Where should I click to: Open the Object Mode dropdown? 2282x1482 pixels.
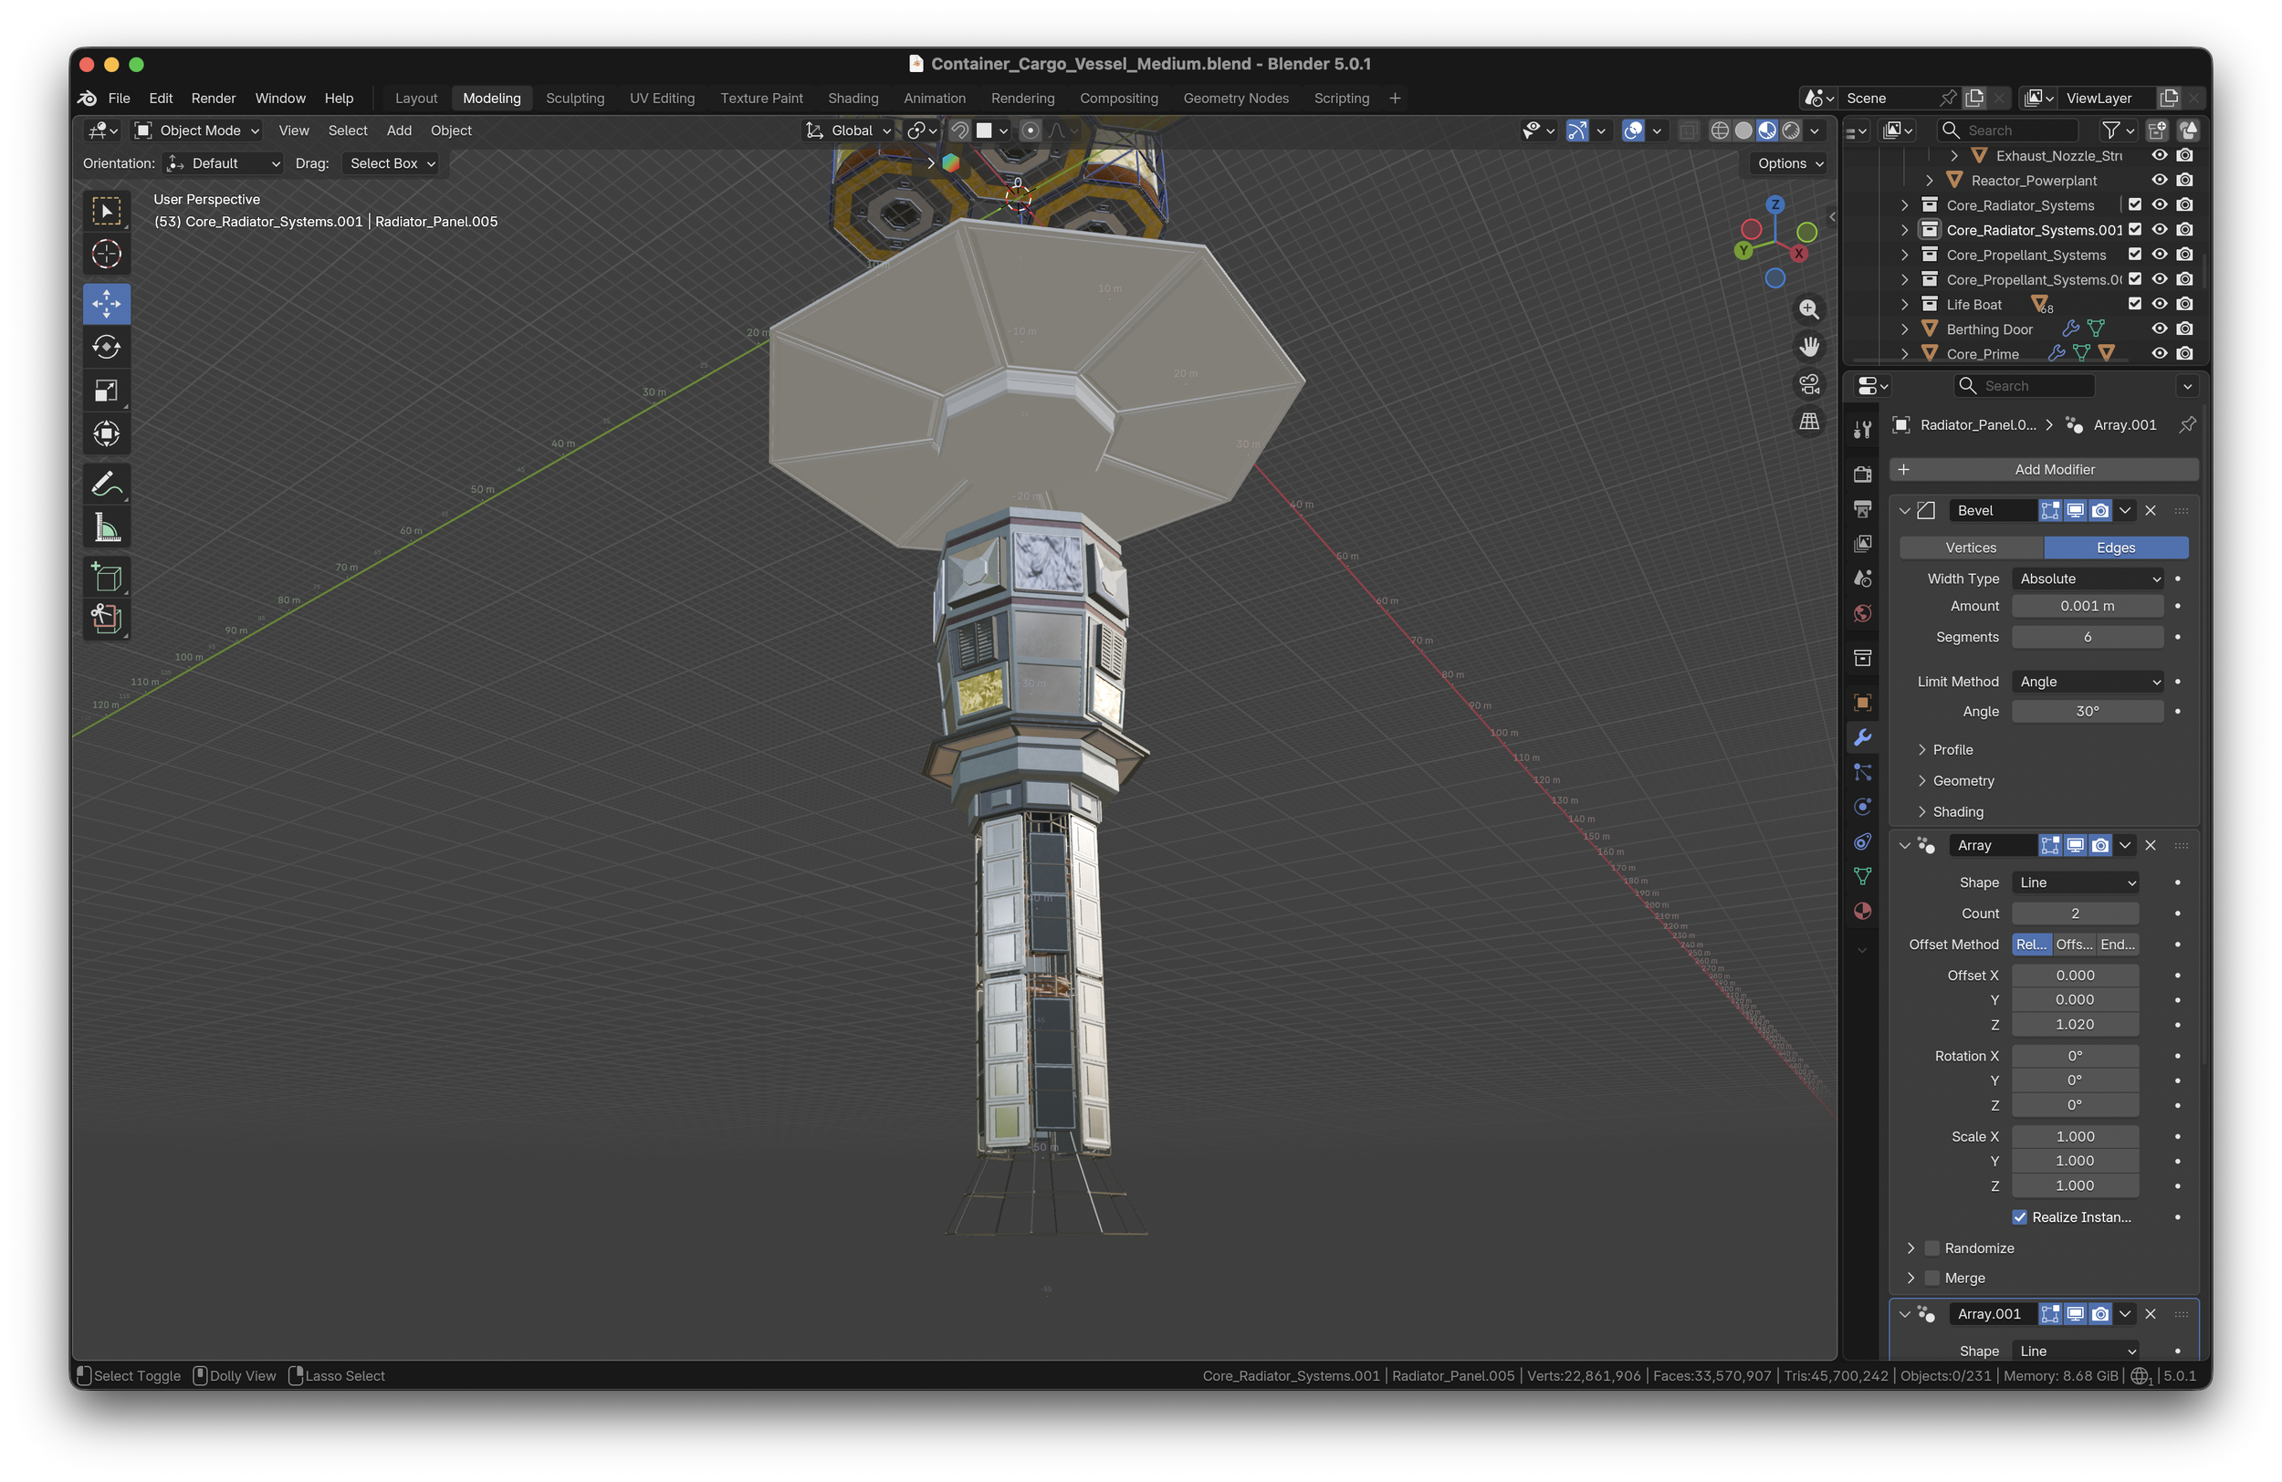click(x=197, y=130)
